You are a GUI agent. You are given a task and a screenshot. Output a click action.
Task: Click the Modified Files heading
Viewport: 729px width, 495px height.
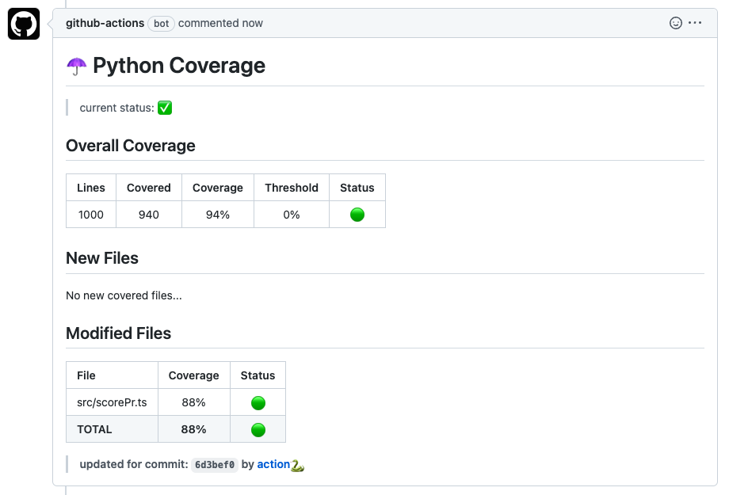tap(118, 333)
